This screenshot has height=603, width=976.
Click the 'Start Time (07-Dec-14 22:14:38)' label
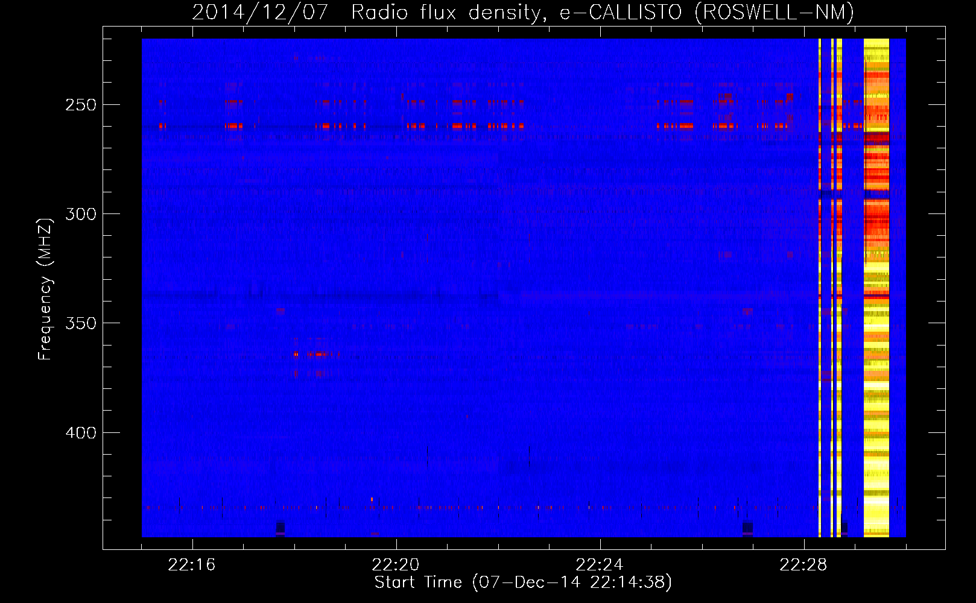pos(523,582)
